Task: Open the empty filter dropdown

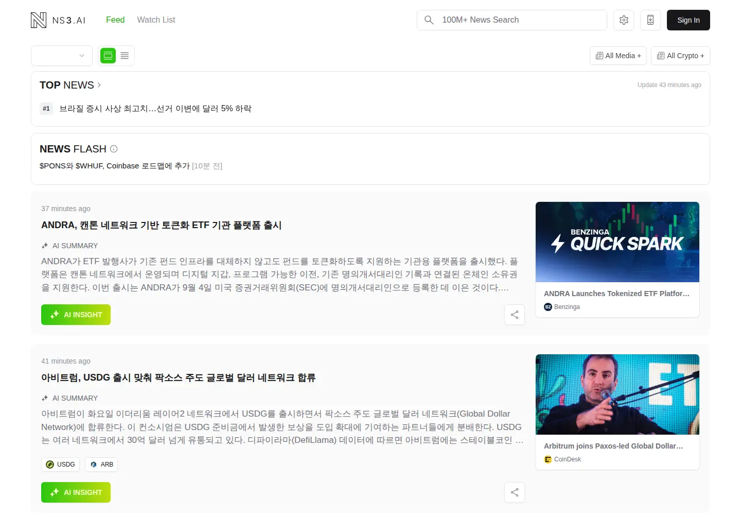Action: [62, 56]
